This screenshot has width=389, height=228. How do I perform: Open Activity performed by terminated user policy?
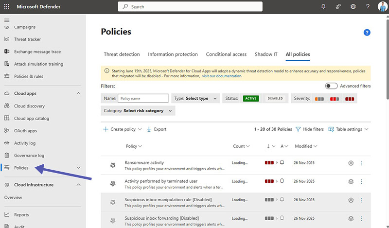coord(161,181)
